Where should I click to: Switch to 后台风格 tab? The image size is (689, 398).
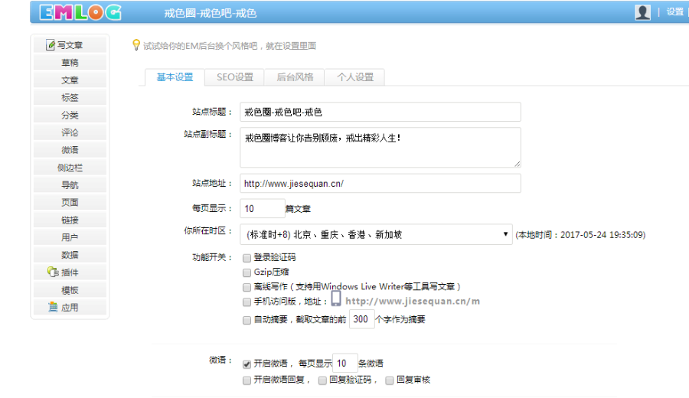(295, 77)
